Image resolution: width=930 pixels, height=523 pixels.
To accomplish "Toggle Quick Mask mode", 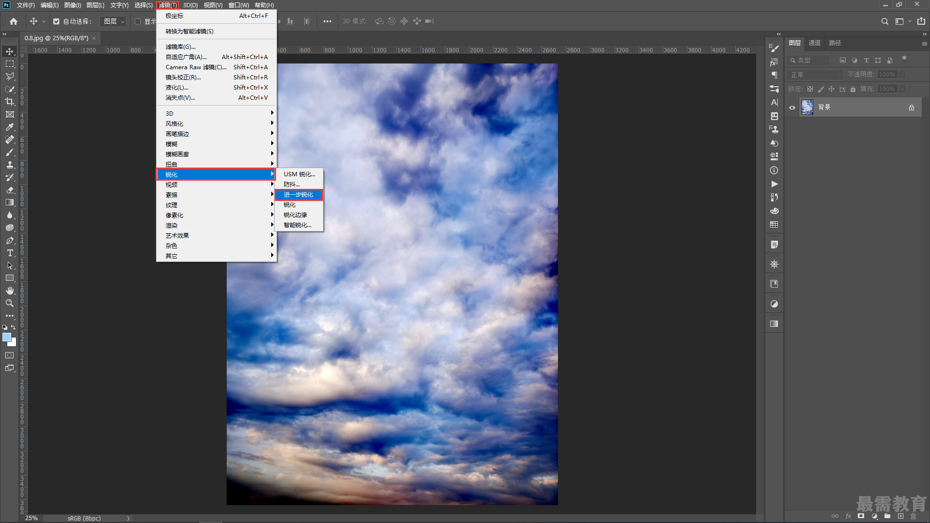I will tap(10, 355).
